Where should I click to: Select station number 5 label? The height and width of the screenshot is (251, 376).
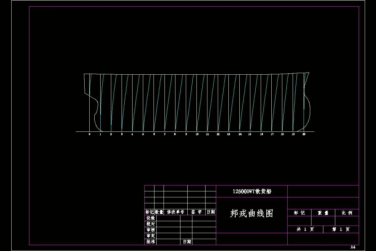143,134
